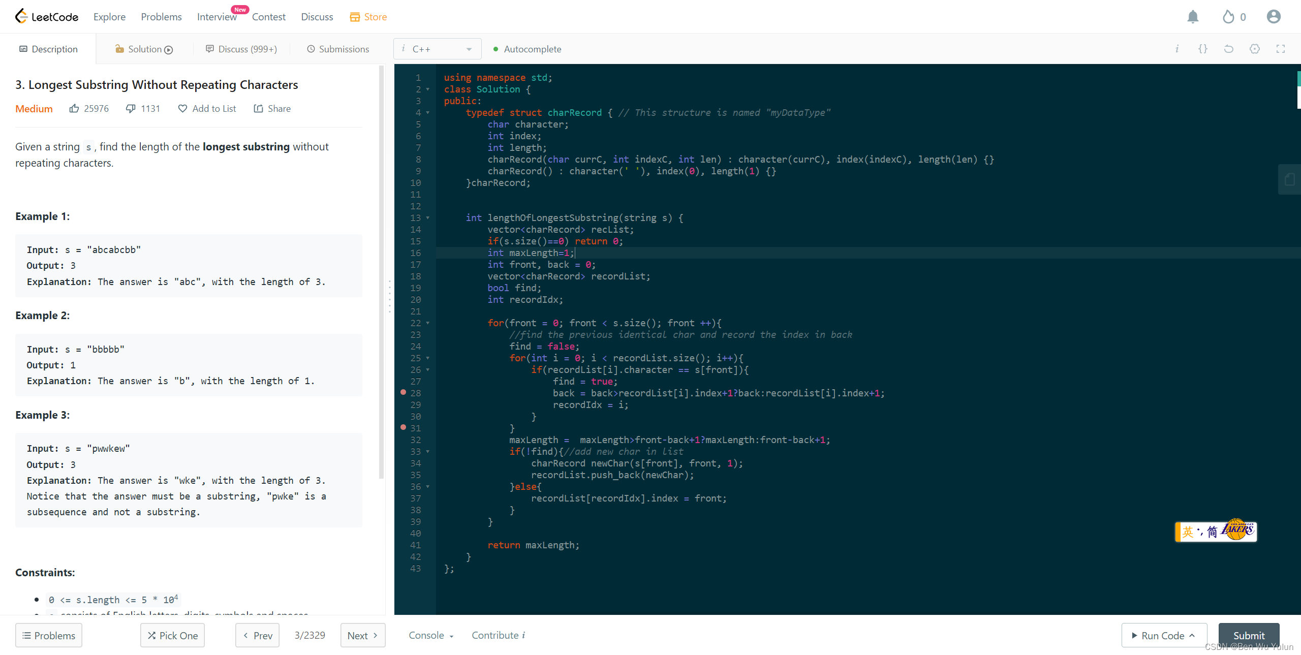Open the Discuss (999+) tab
Image resolution: width=1301 pixels, height=655 pixels.
pyautogui.click(x=241, y=49)
